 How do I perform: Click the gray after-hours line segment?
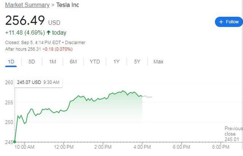pyautogui.click(x=147, y=97)
